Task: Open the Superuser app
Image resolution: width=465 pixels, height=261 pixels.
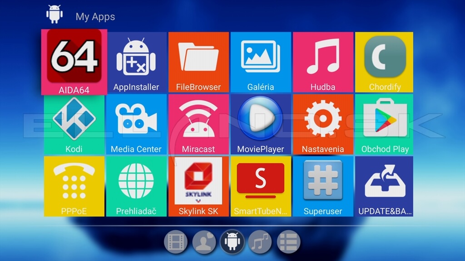Action: (x=323, y=186)
